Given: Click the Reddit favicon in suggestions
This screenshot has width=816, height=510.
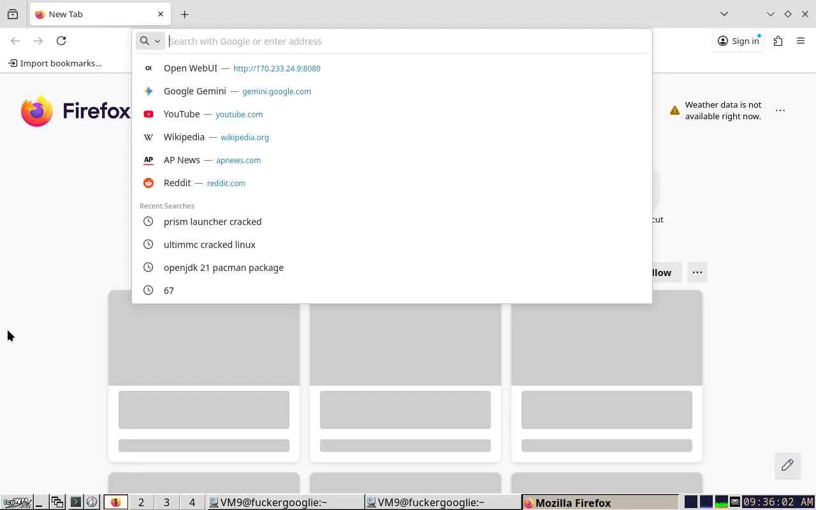Looking at the screenshot, I should coord(149,183).
